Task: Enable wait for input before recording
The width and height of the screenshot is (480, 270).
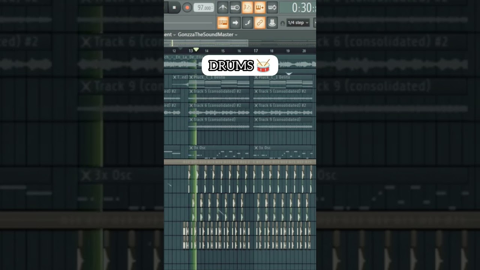Action: click(x=235, y=7)
